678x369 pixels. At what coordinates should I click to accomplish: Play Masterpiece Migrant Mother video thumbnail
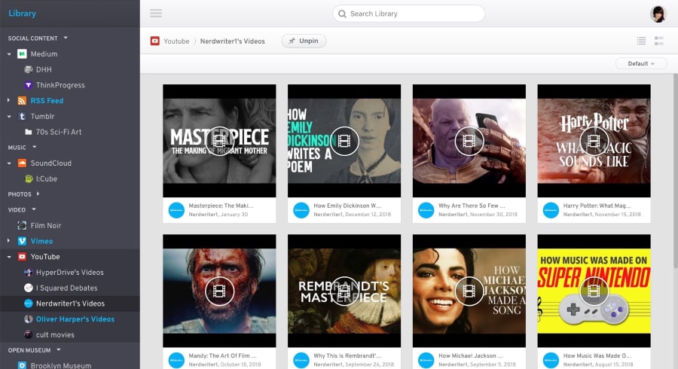coord(219,141)
